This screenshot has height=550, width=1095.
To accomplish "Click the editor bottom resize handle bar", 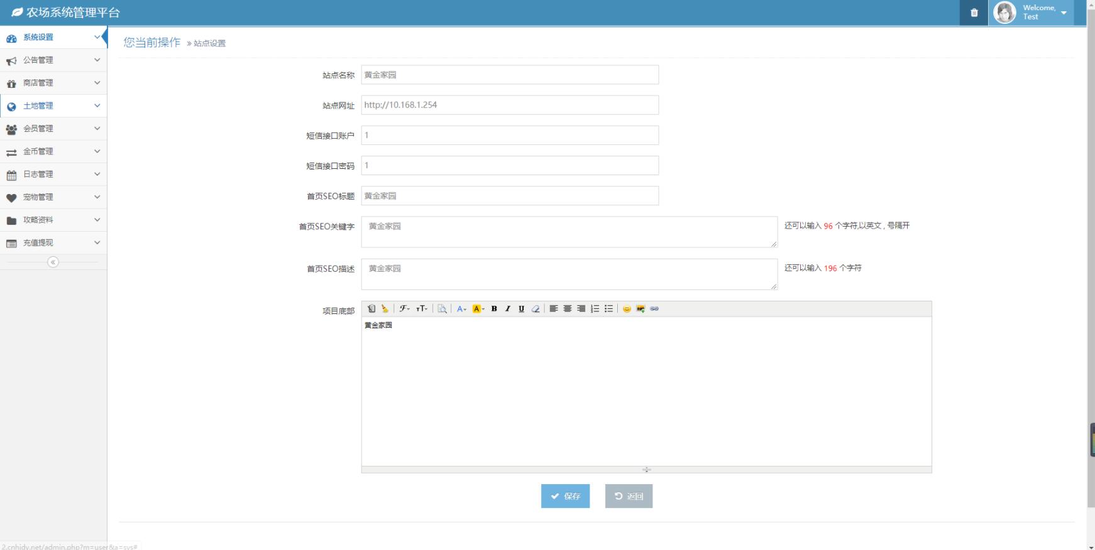I will [646, 470].
